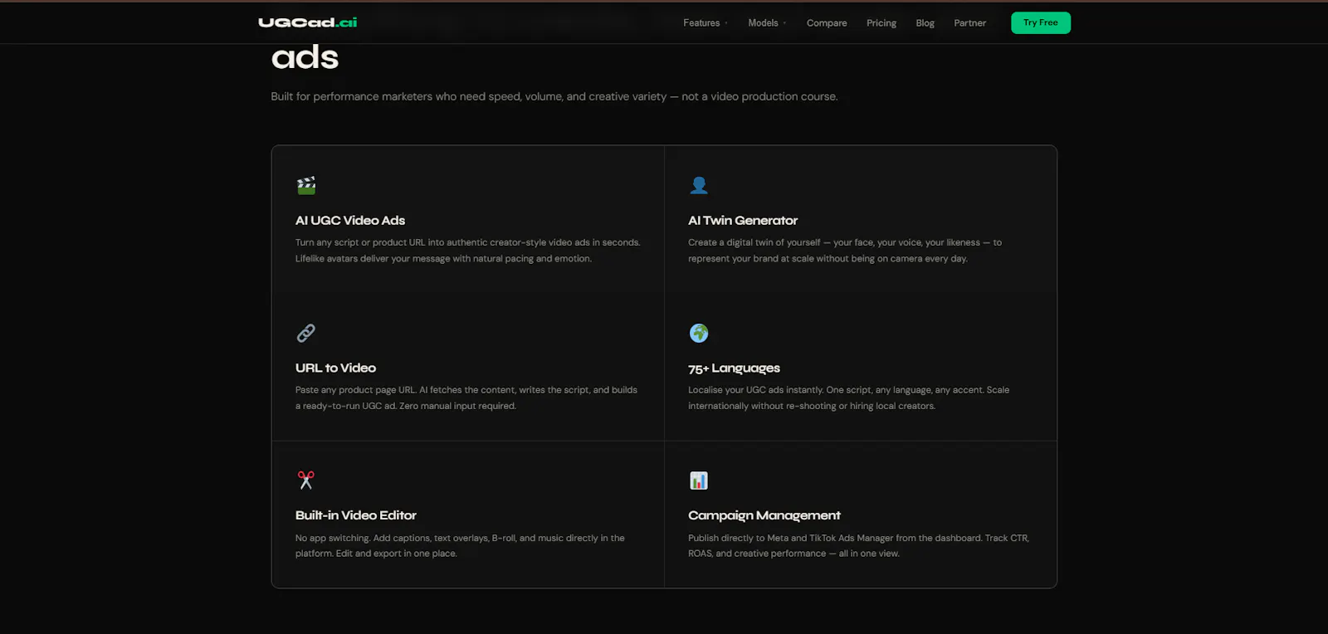Expand the Features dropdown menu
The image size is (1328, 634).
[x=705, y=23]
